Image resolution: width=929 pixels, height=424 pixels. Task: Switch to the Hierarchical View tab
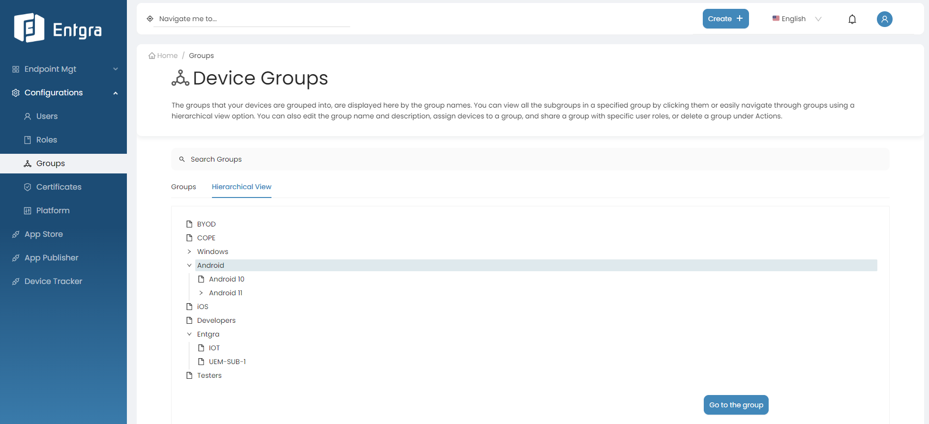(x=241, y=187)
